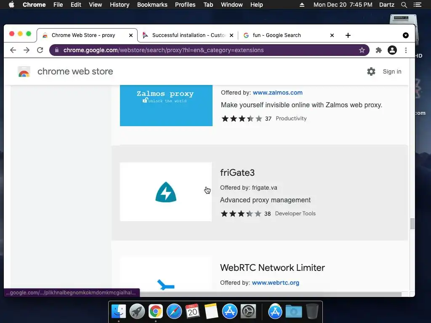
Task: Close the Chrome Web Store tab
Action: (x=131, y=35)
